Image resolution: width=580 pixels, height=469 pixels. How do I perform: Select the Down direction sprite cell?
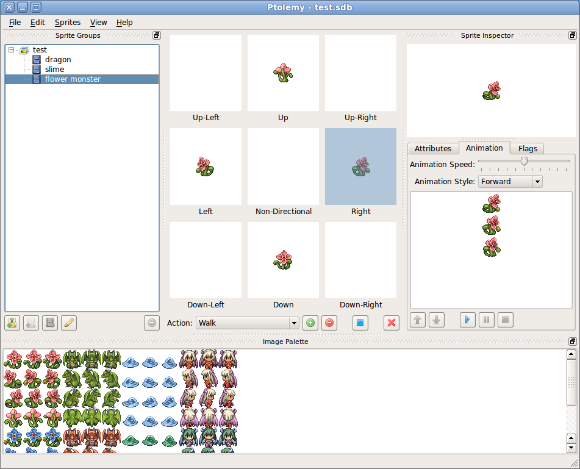(283, 260)
